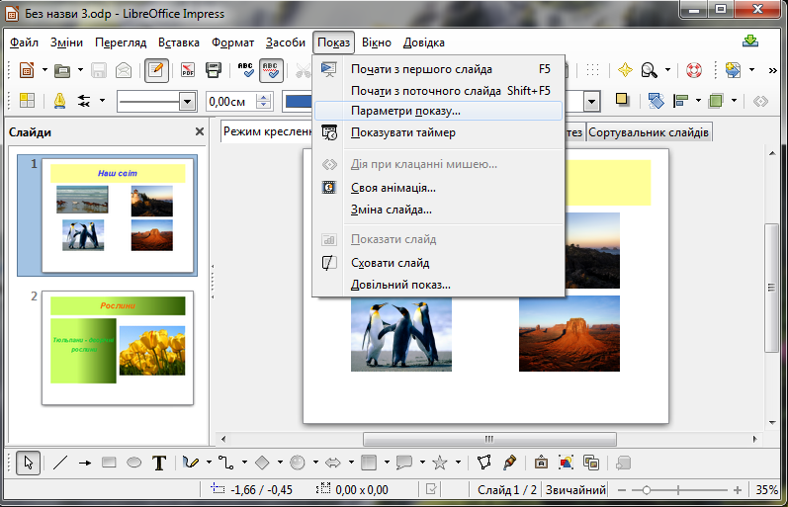This screenshot has width=788, height=507.
Task: Click the New presentation icon
Action: (27, 70)
